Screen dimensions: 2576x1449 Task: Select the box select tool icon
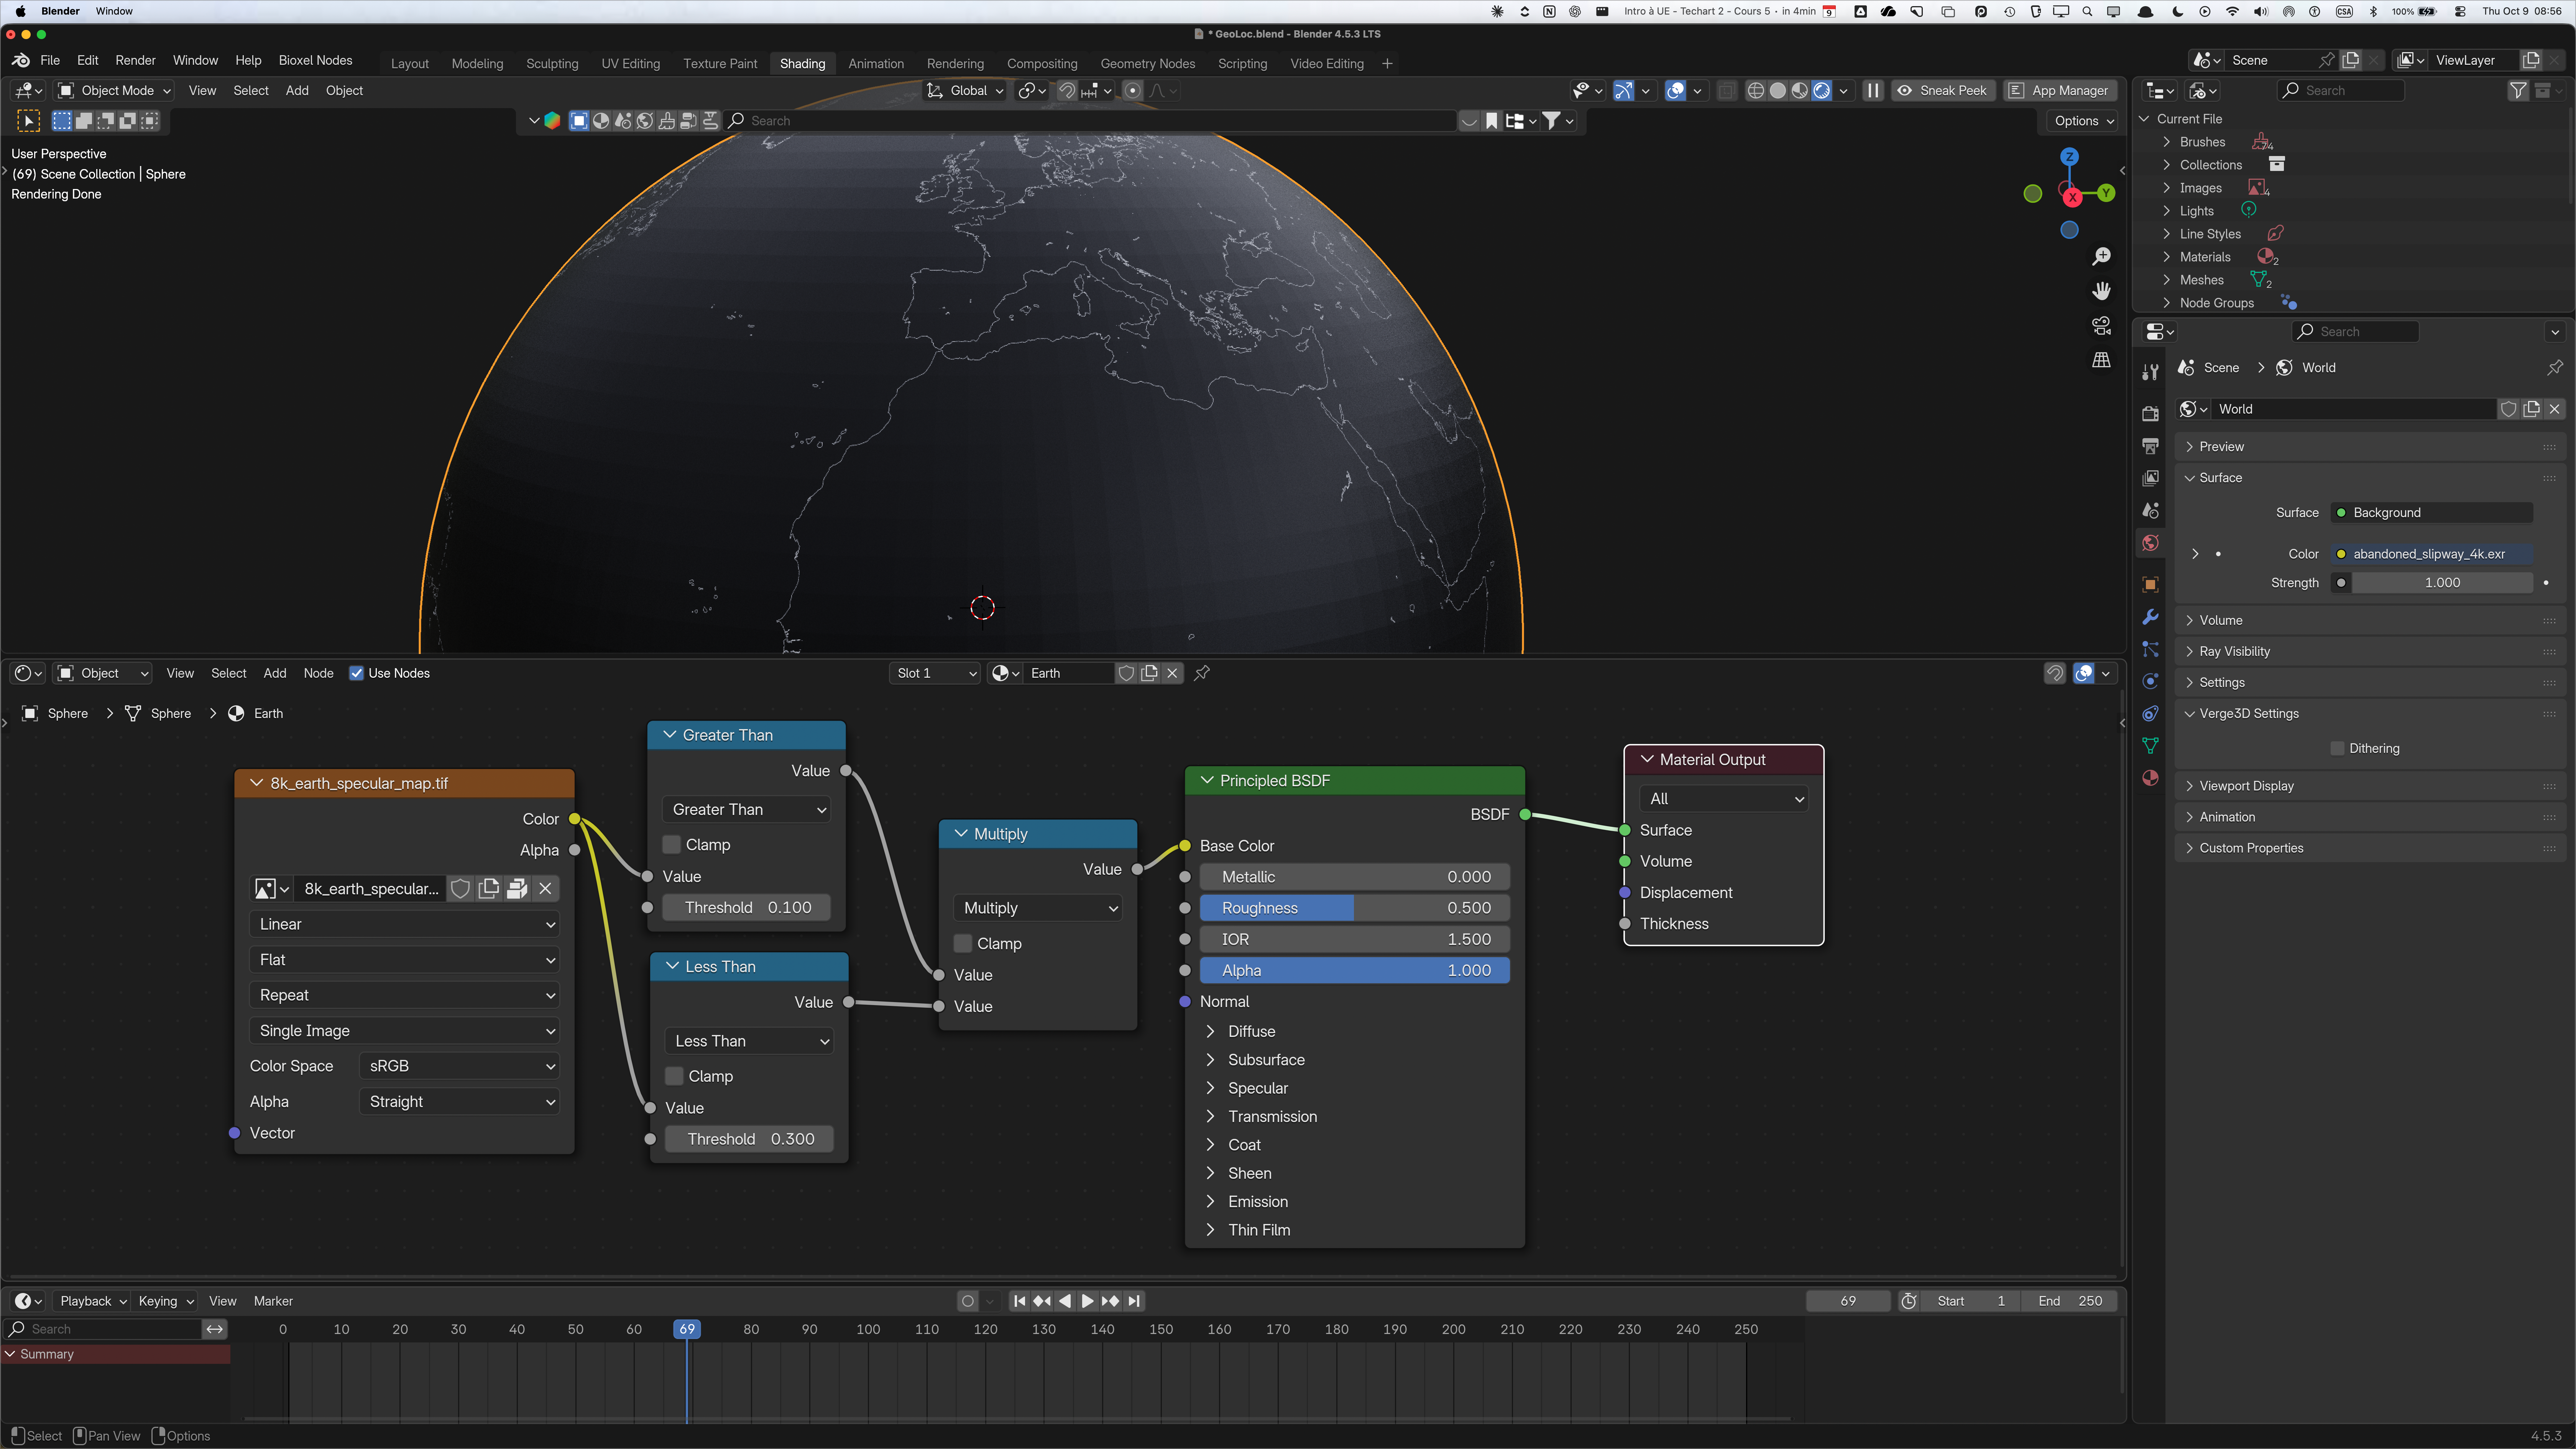click(x=29, y=121)
